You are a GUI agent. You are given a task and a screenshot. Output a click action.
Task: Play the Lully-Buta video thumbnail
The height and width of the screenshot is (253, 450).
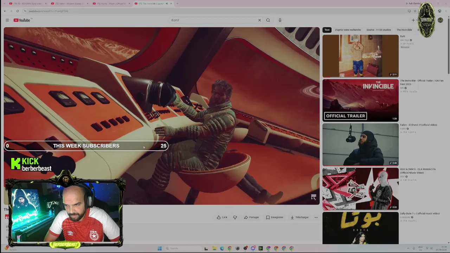pos(360,228)
